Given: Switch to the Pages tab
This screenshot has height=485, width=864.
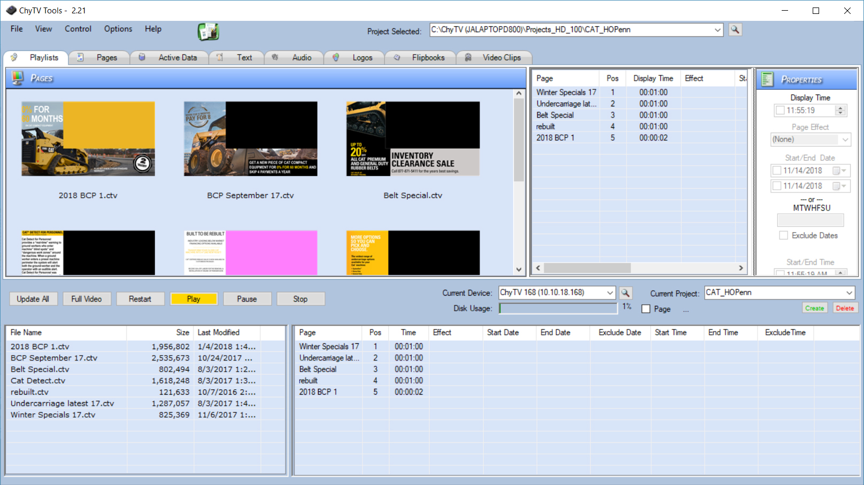Looking at the screenshot, I should [99, 58].
